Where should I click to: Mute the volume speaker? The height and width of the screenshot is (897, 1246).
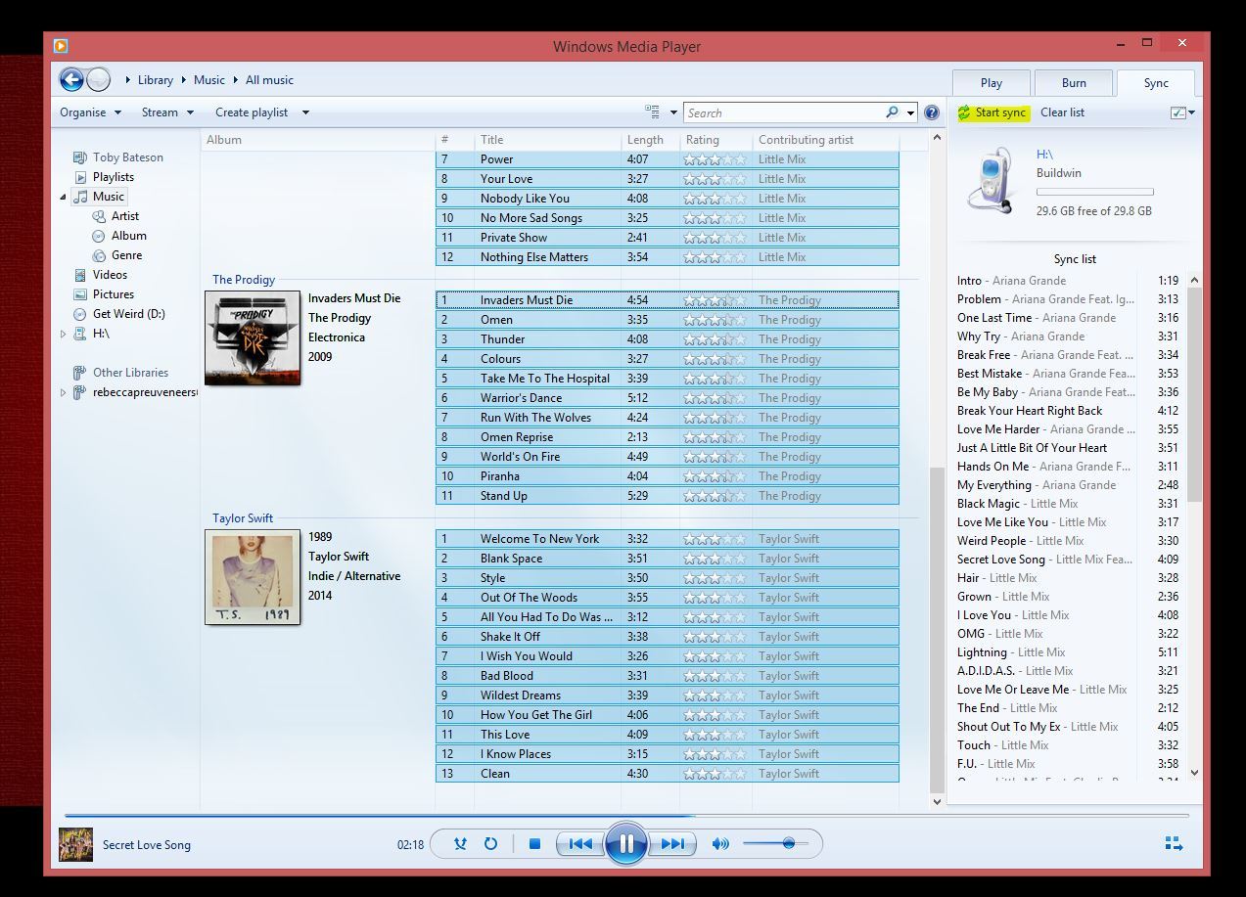click(x=720, y=843)
